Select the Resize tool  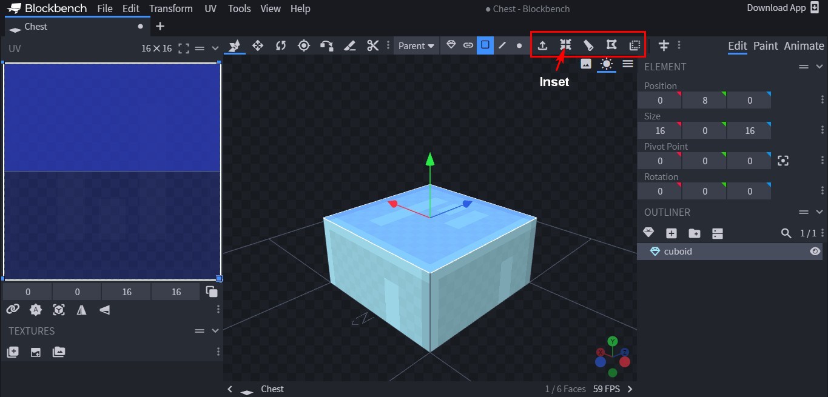258,45
